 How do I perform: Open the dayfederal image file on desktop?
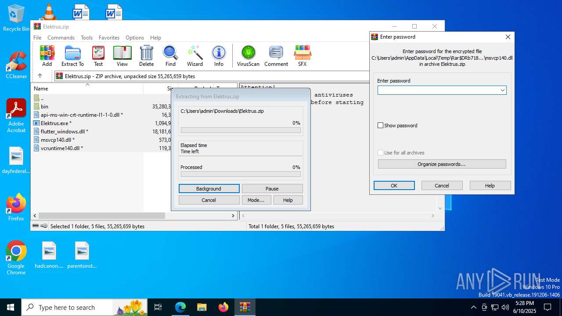16,160
